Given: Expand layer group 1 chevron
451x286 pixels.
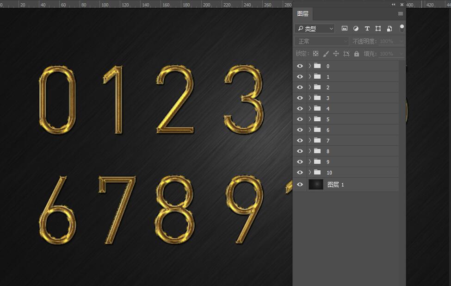Looking at the screenshot, I should [310, 76].
